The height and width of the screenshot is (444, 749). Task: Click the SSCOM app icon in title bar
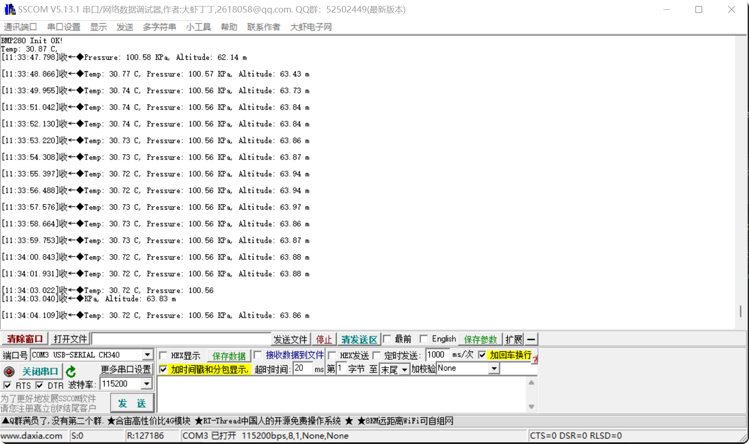10,9
